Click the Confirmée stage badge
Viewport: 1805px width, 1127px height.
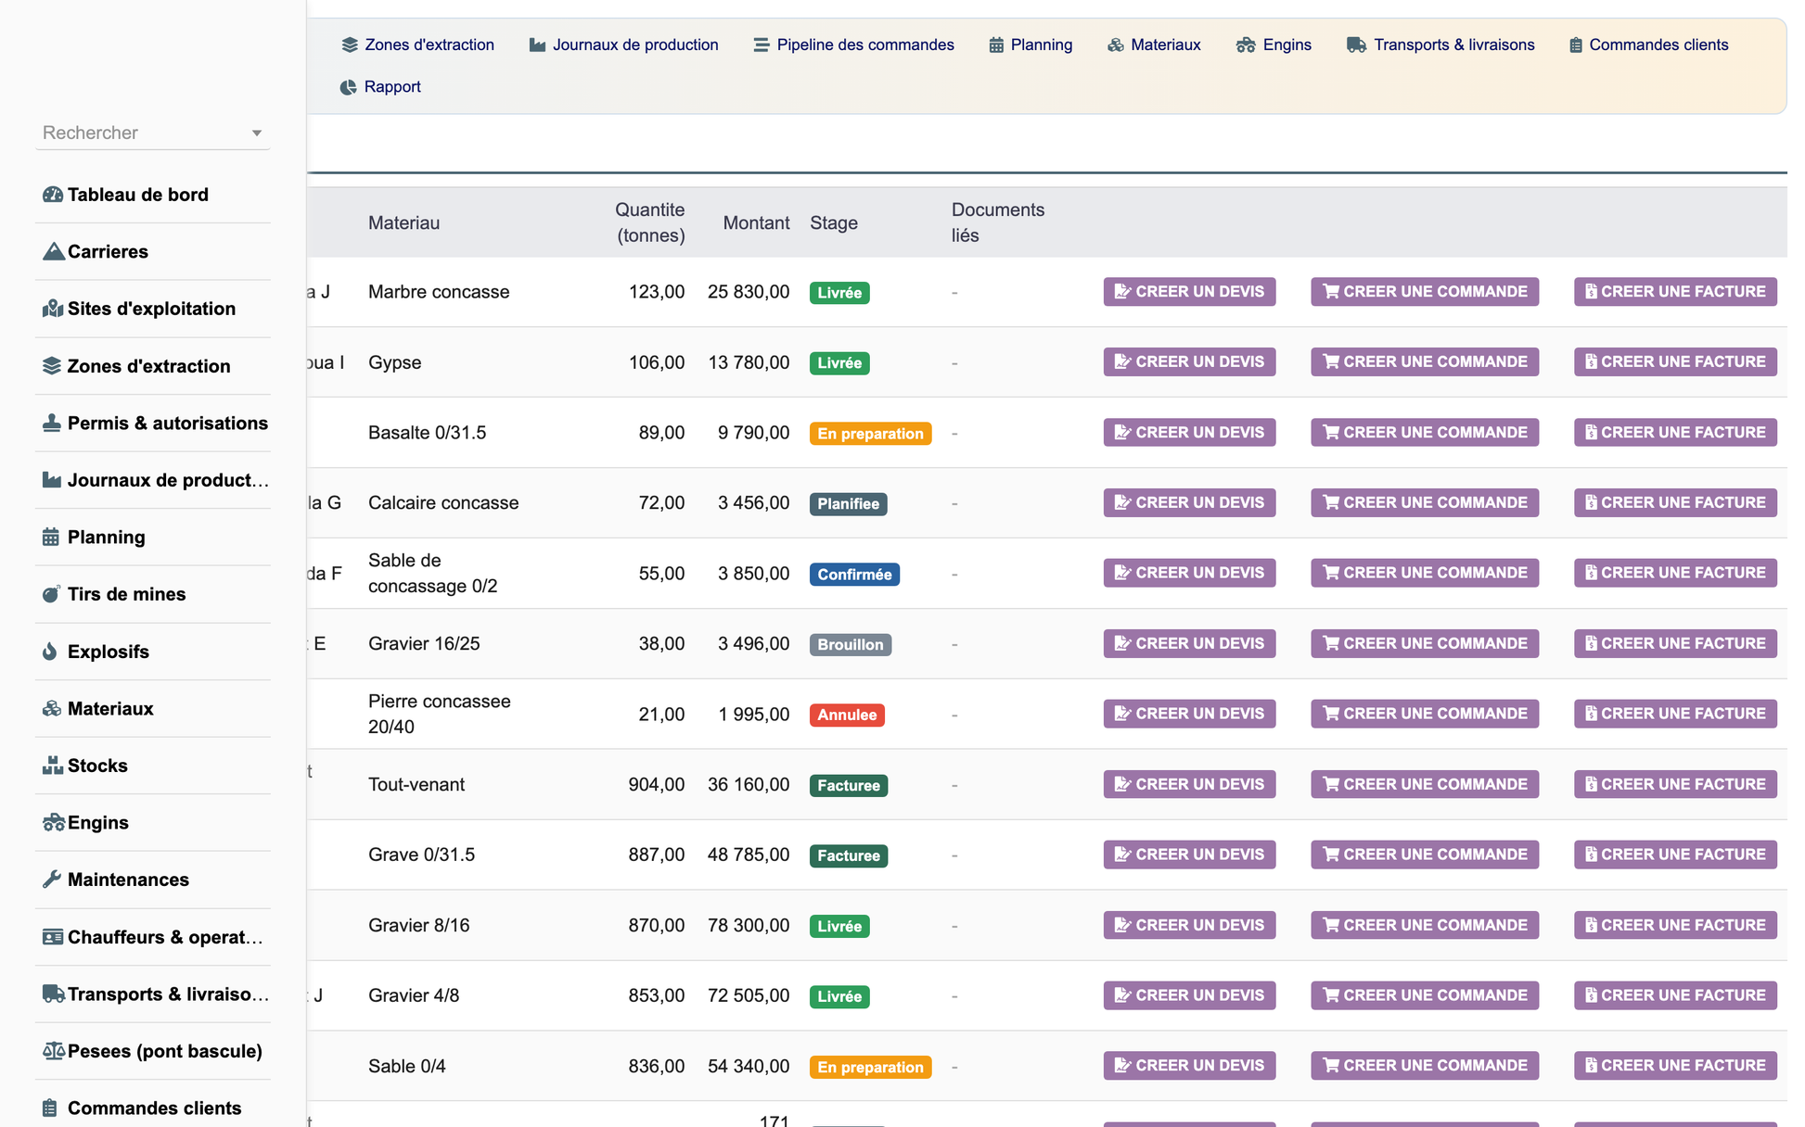(854, 575)
